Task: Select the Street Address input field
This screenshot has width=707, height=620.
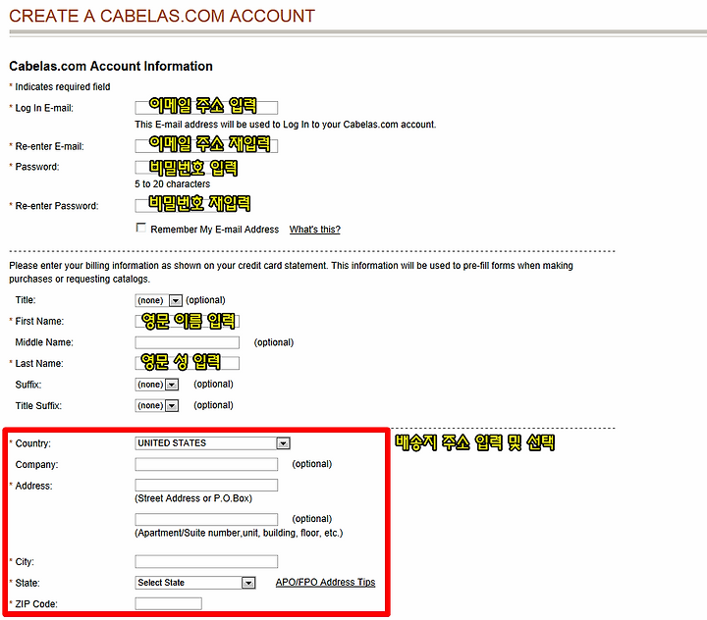Action: click(206, 486)
